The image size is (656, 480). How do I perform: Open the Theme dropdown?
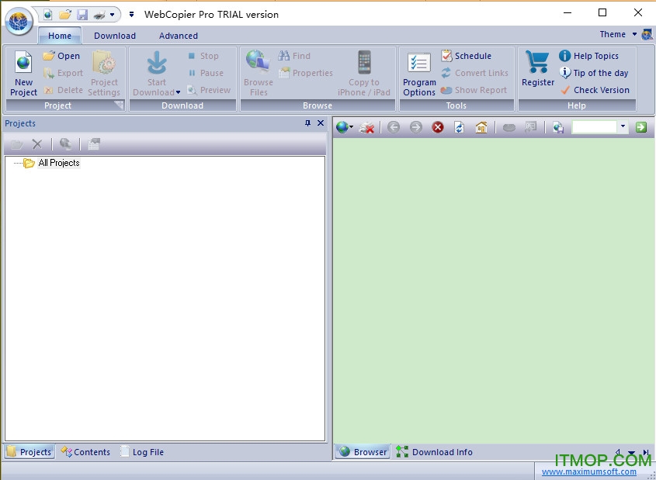[x=618, y=34]
